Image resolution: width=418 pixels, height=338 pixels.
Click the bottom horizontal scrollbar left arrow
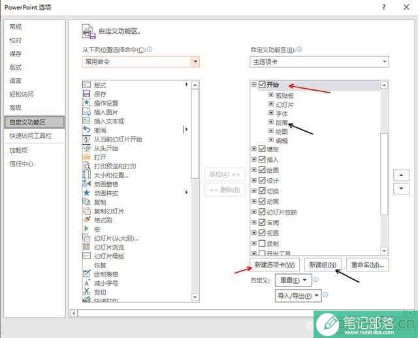[74, 313]
